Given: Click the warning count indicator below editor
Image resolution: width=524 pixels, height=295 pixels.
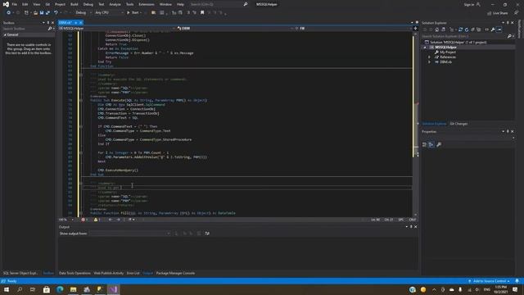Looking at the screenshot, I should coord(97,220).
